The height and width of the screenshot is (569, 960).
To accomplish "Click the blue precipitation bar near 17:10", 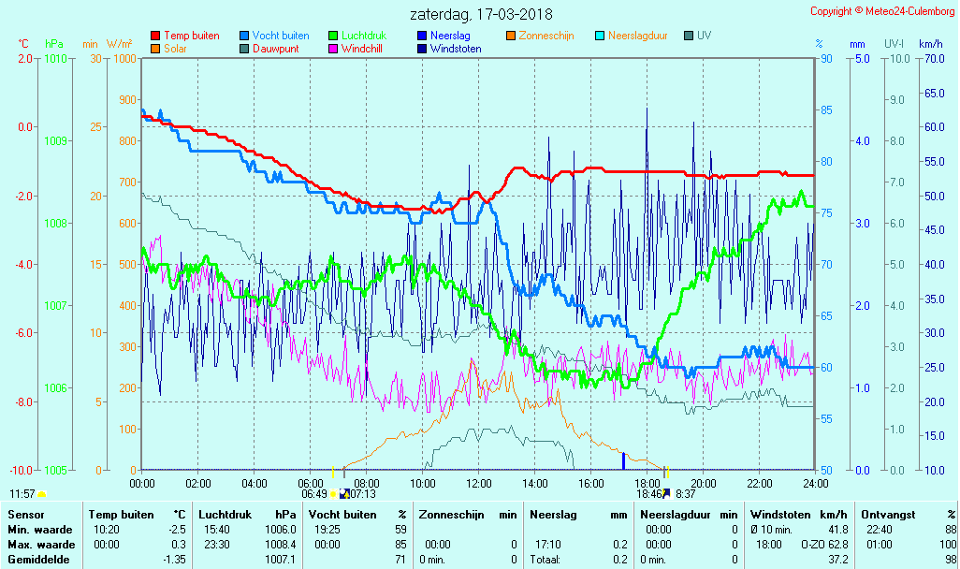I will [x=623, y=460].
